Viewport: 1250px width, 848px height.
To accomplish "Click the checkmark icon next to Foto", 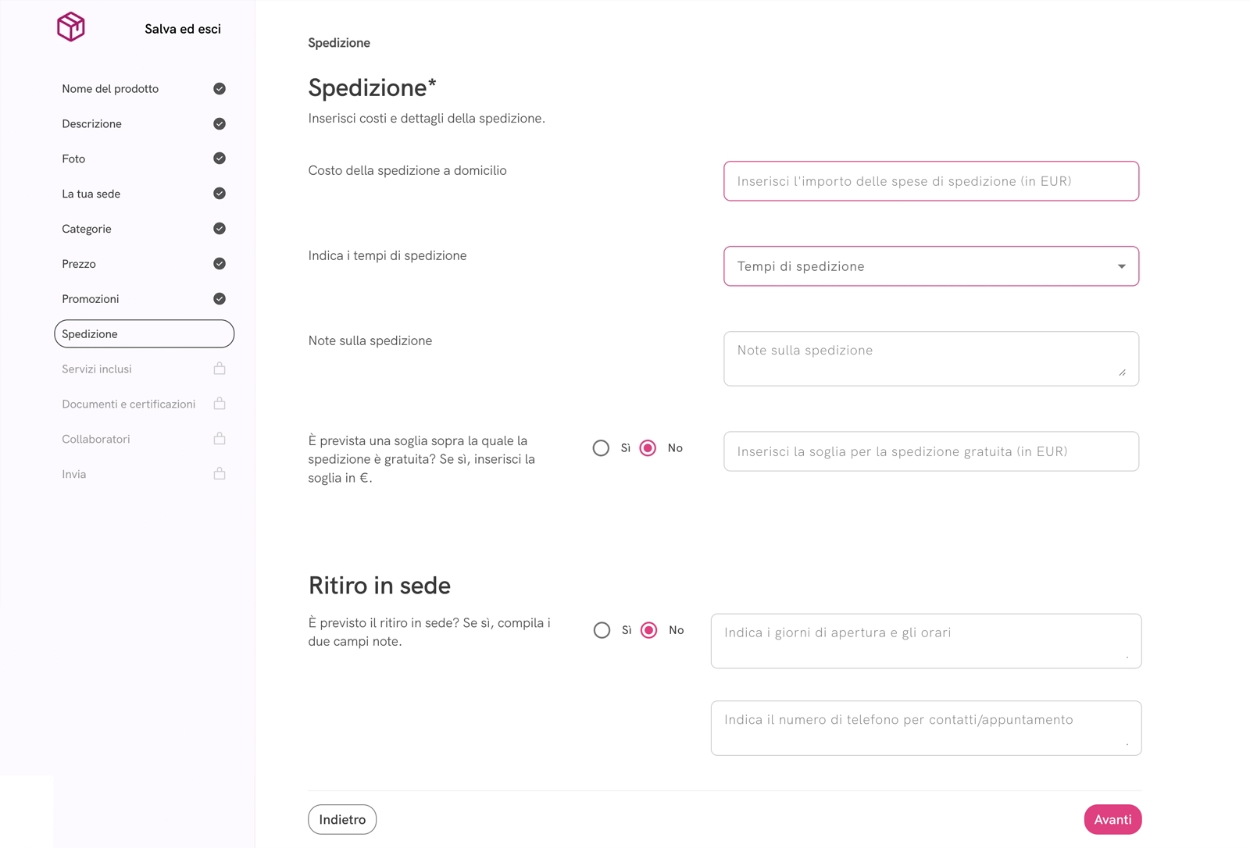I will pos(220,159).
